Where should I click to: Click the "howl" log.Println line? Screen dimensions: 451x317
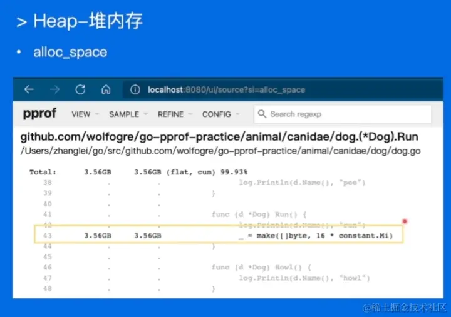304,278
